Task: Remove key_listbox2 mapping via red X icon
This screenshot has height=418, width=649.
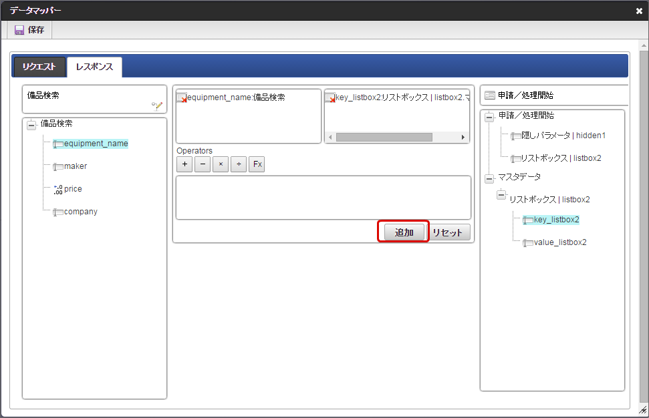Action: click(330, 98)
